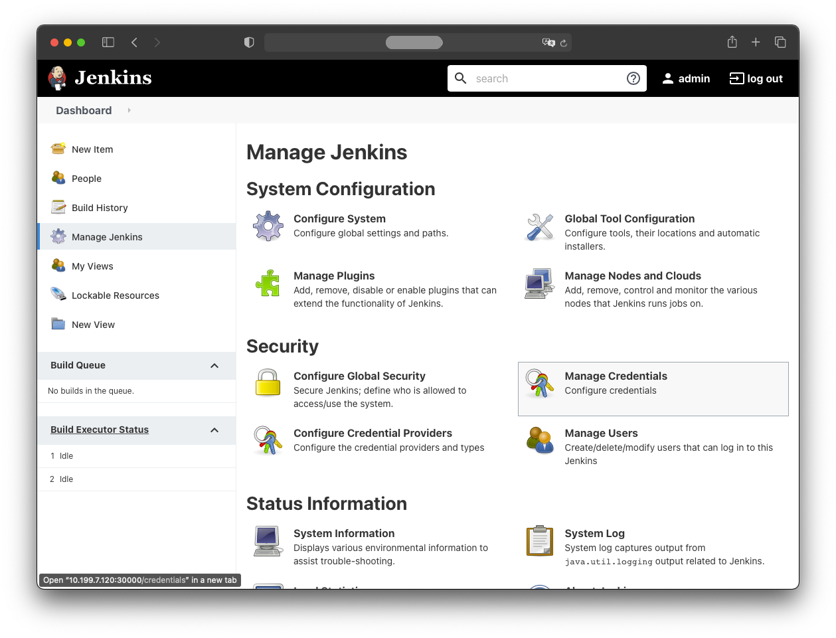Toggle the Safari sidebar button
The image size is (836, 638).
click(108, 42)
